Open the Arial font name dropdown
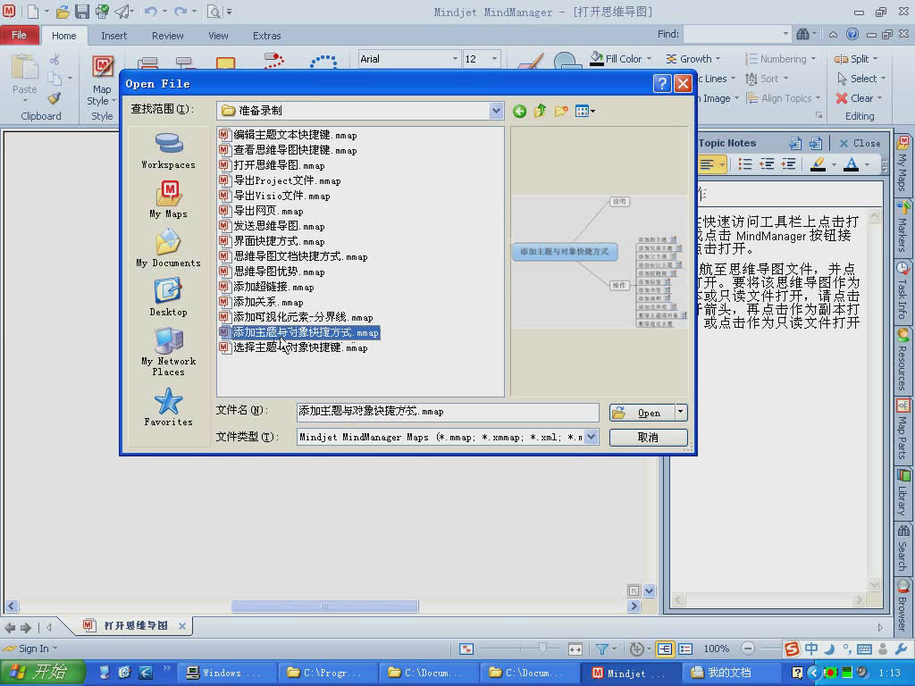This screenshot has height=686, width=915. (455, 59)
